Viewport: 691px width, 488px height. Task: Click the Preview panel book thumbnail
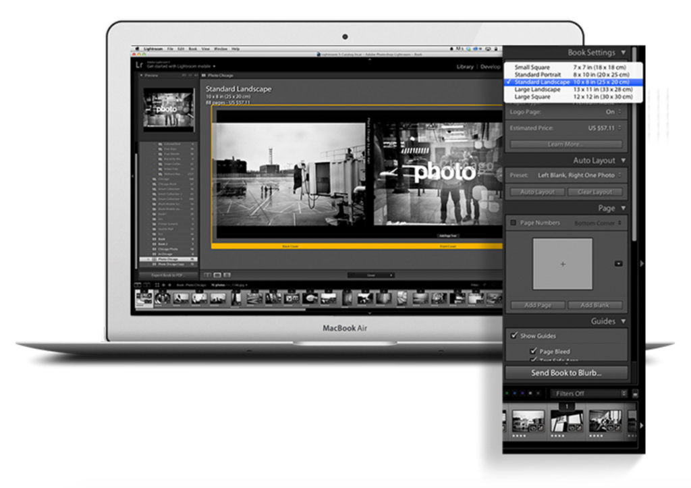click(168, 109)
